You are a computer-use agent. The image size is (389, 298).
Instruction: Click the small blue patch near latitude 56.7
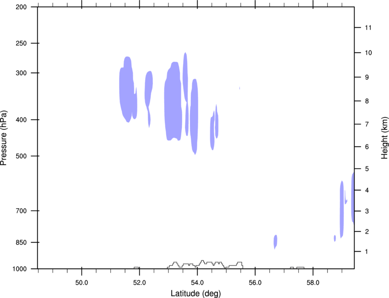[276, 241]
